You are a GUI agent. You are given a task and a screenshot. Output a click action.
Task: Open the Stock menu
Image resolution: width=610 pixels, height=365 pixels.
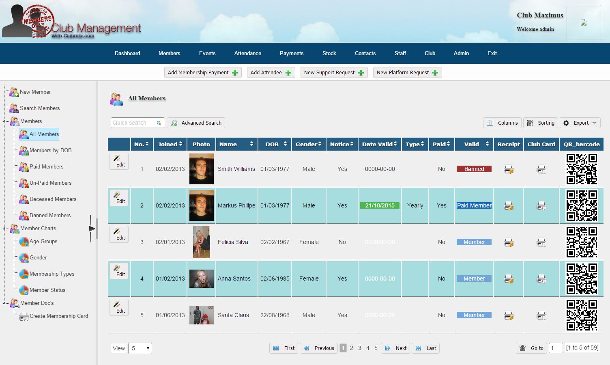click(329, 53)
